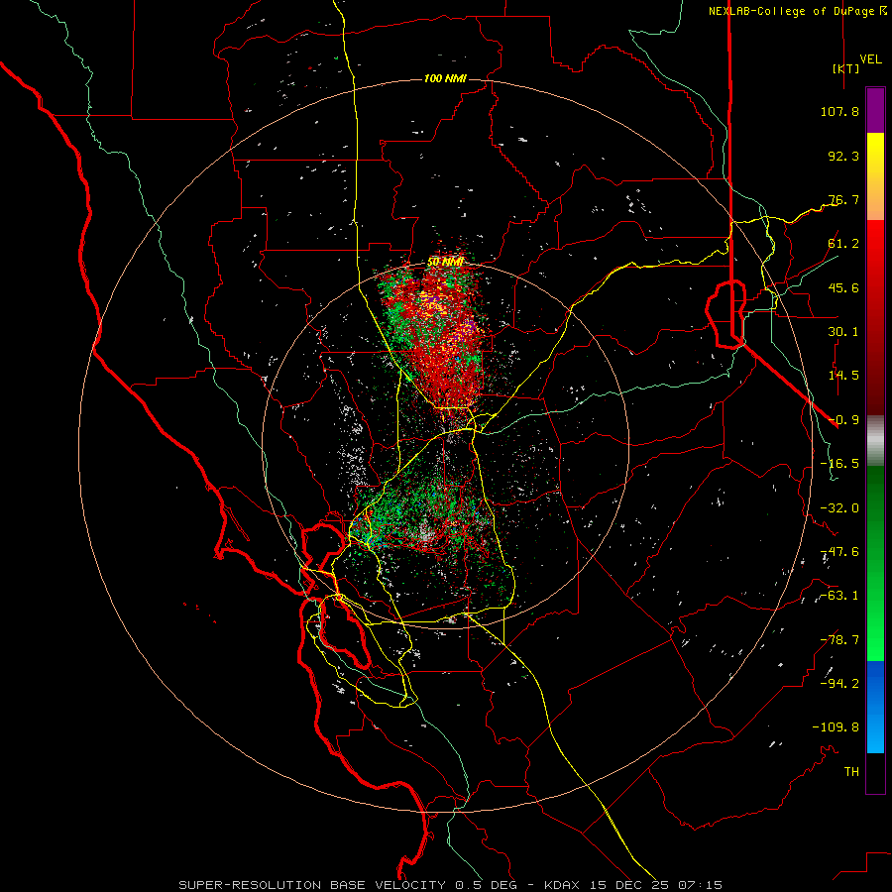Click the 14.5 velocity scale value
Screen dimensions: 892x892
(843, 376)
